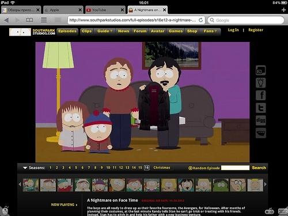The image size is (288, 216).
Task: Close the Apple tab
Action: click(80, 10)
